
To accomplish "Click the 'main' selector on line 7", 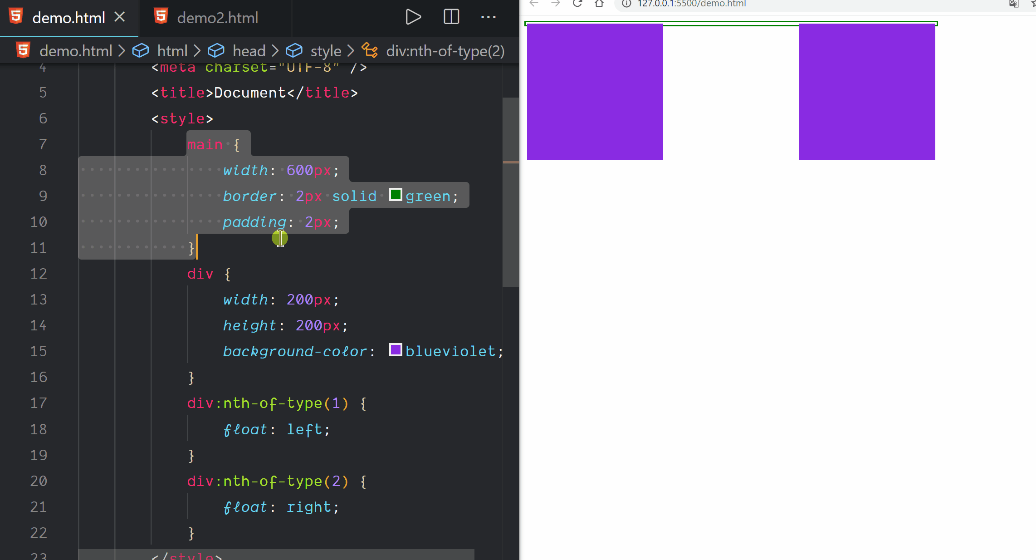I will pyautogui.click(x=205, y=144).
